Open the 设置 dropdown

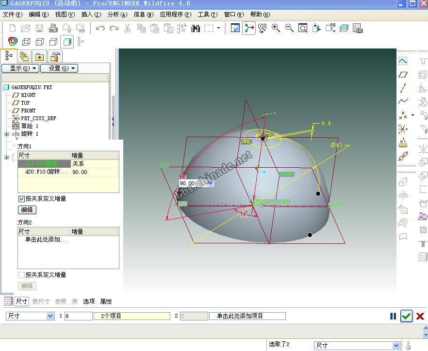click(x=59, y=68)
